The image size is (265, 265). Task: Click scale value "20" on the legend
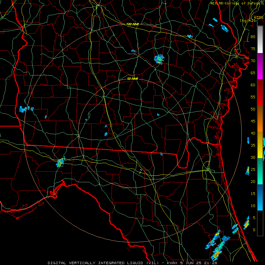pos(253,181)
